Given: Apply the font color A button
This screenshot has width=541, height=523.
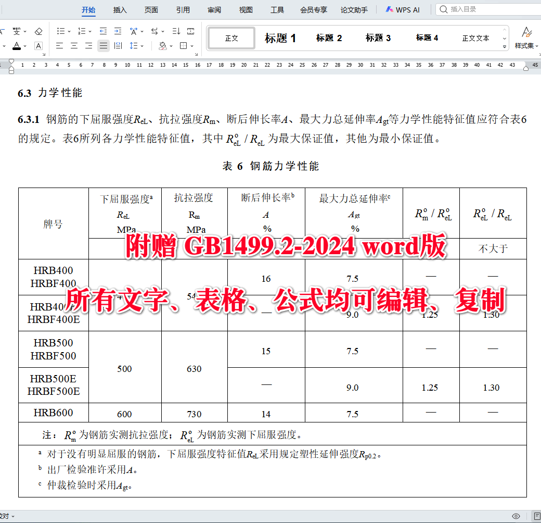Looking at the screenshot, I should 16,46.
